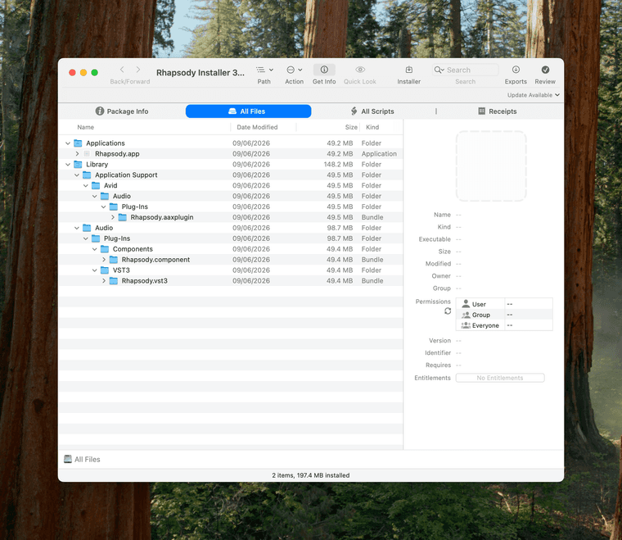The width and height of the screenshot is (622, 540).
Task: Collapse the VST3 folder
Action: click(94, 270)
